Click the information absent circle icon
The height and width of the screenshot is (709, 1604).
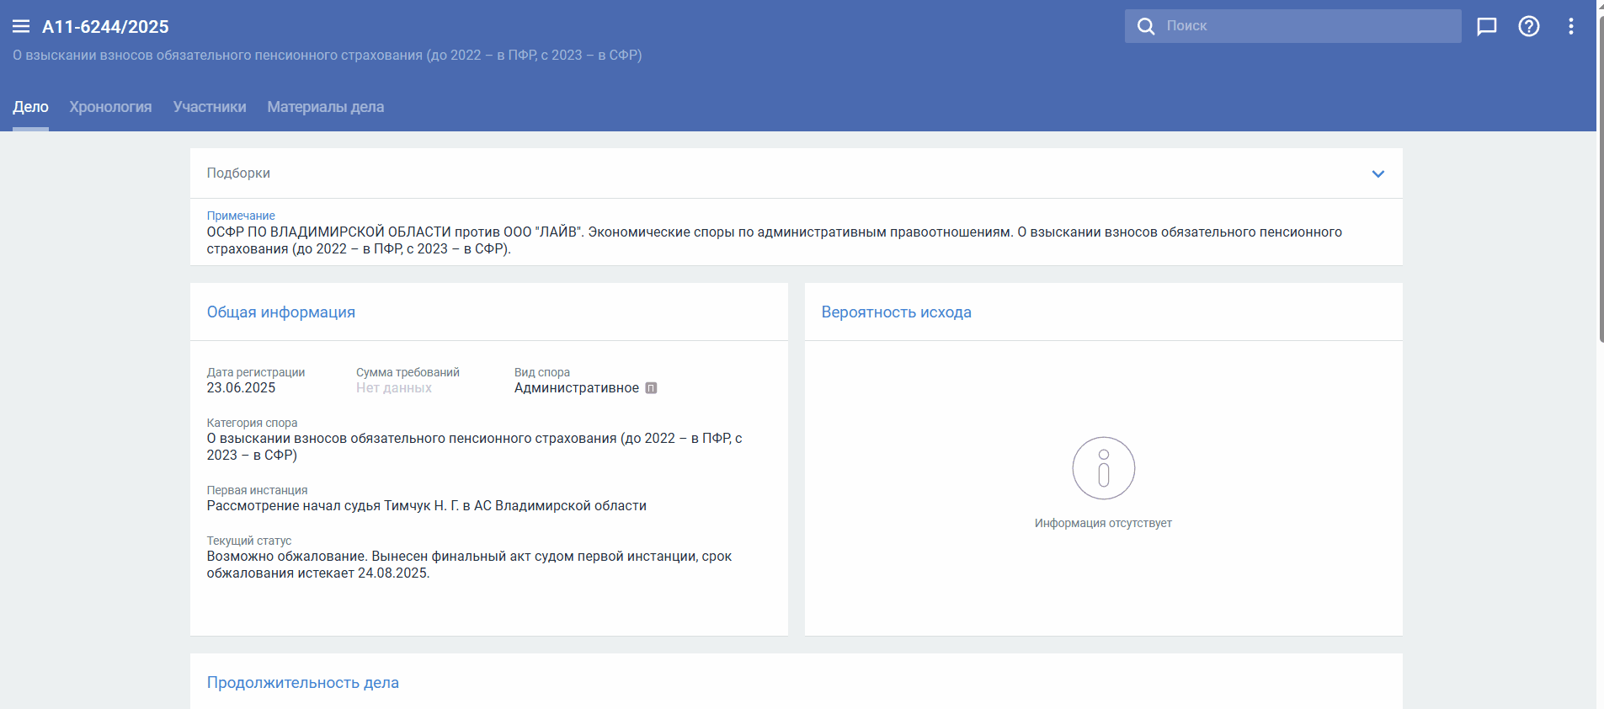pos(1103,468)
